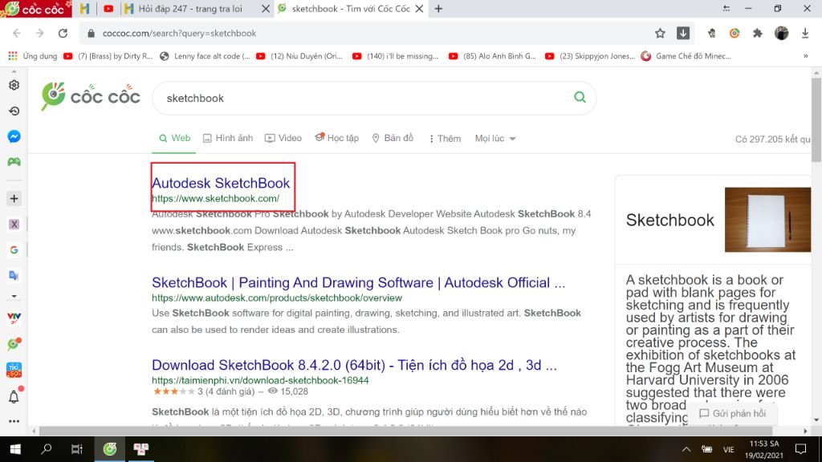Image resolution: width=822 pixels, height=462 pixels.
Task: Open extensions puzzle icon
Action: click(x=758, y=33)
